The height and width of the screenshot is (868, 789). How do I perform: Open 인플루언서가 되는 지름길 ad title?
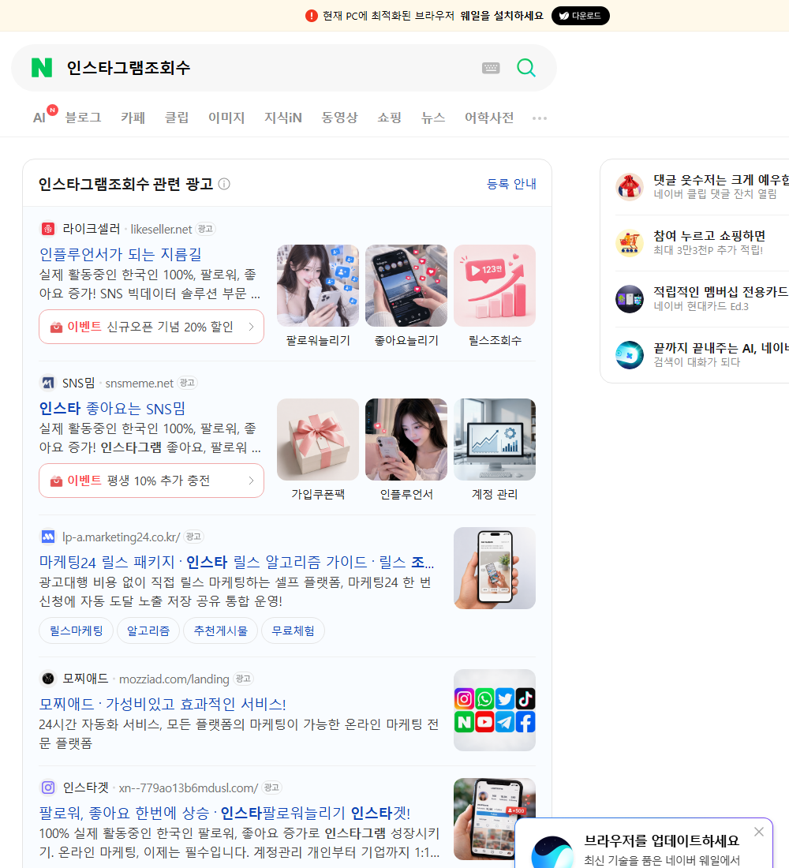(x=120, y=254)
